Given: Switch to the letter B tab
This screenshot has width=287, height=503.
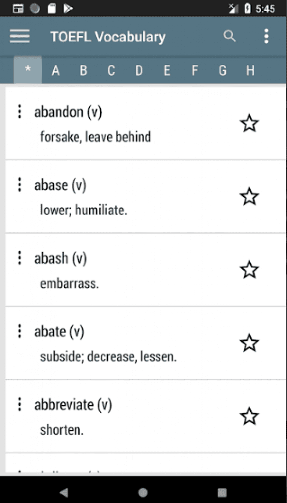Looking at the screenshot, I should click(83, 70).
